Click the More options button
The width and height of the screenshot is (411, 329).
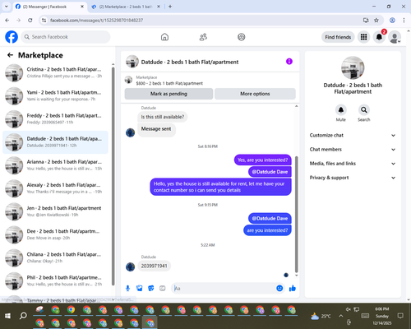pyautogui.click(x=255, y=94)
